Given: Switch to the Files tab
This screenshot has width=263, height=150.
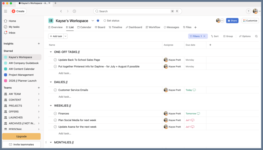Looking at the screenshot, I should [x=187, y=27].
